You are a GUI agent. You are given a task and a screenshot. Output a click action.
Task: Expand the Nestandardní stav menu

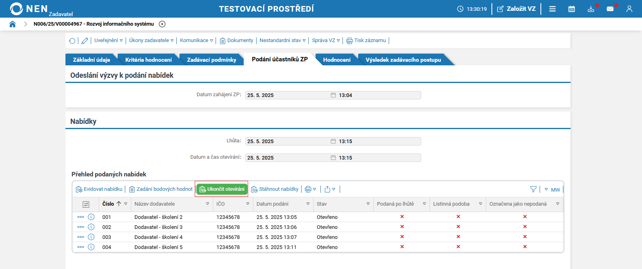click(282, 40)
